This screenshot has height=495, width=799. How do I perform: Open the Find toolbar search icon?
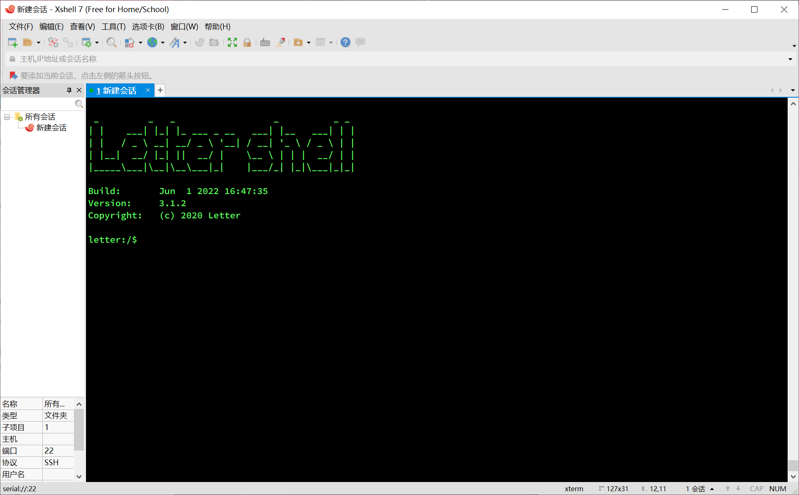point(111,42)
